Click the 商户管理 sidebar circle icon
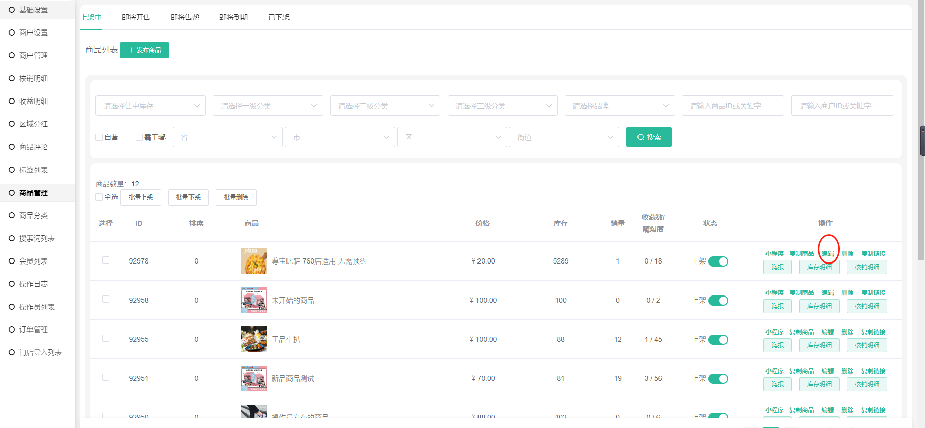 click(12, 55)
